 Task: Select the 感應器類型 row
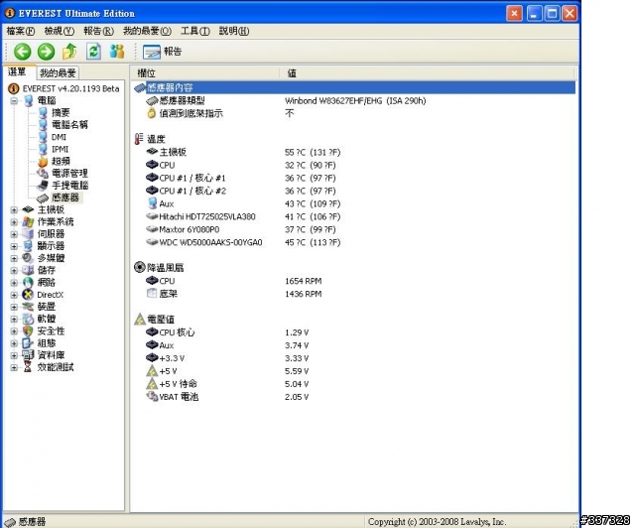pos(355,100)
